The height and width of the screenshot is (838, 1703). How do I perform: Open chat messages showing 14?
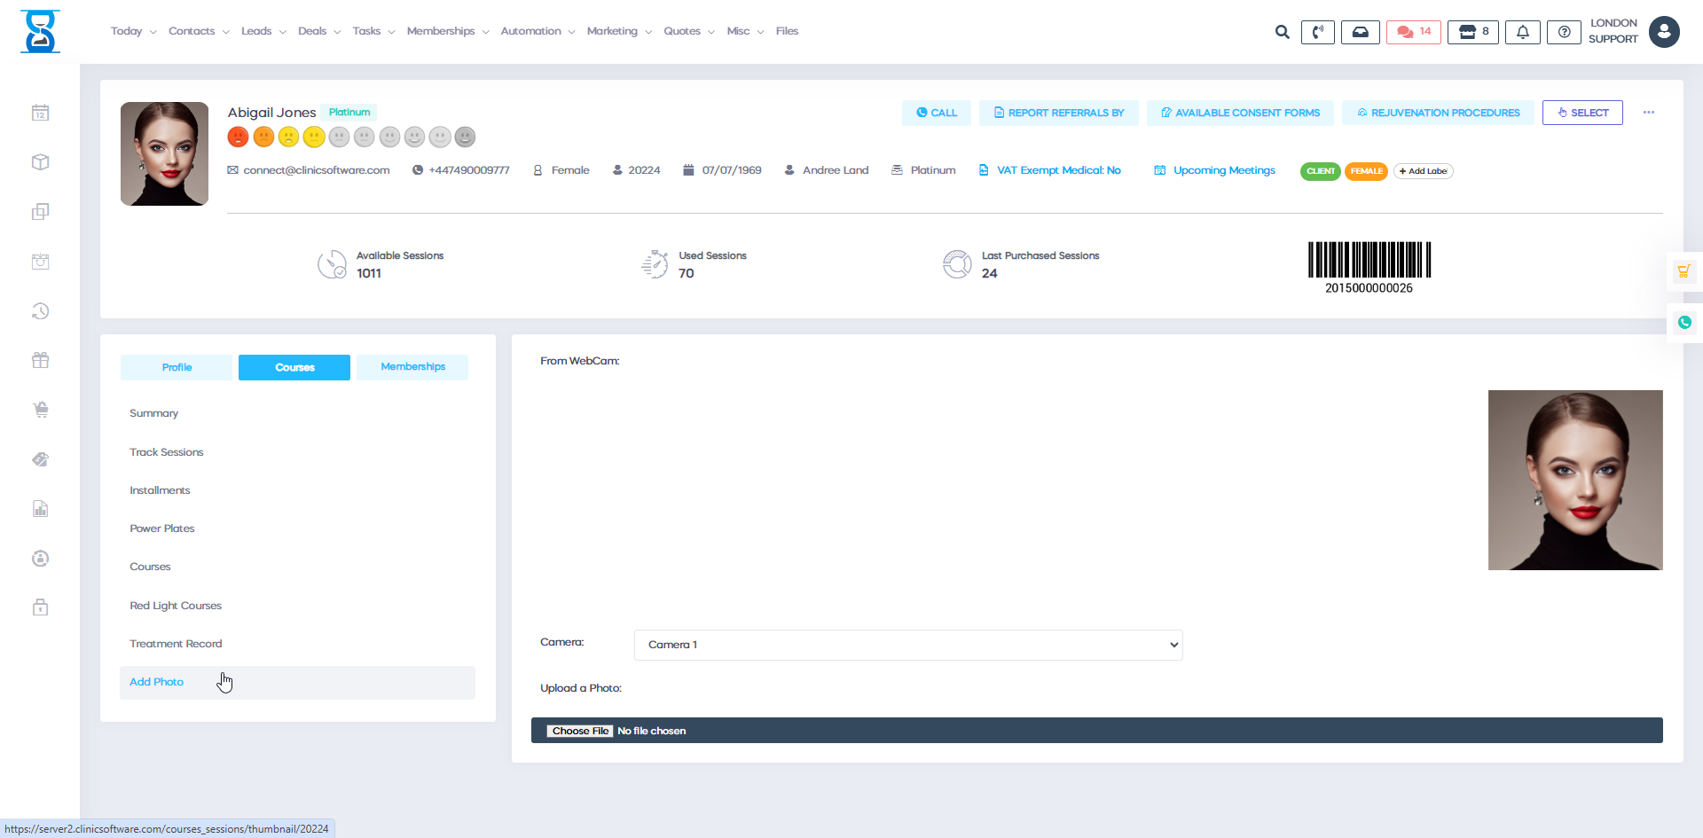point(1414,32)
